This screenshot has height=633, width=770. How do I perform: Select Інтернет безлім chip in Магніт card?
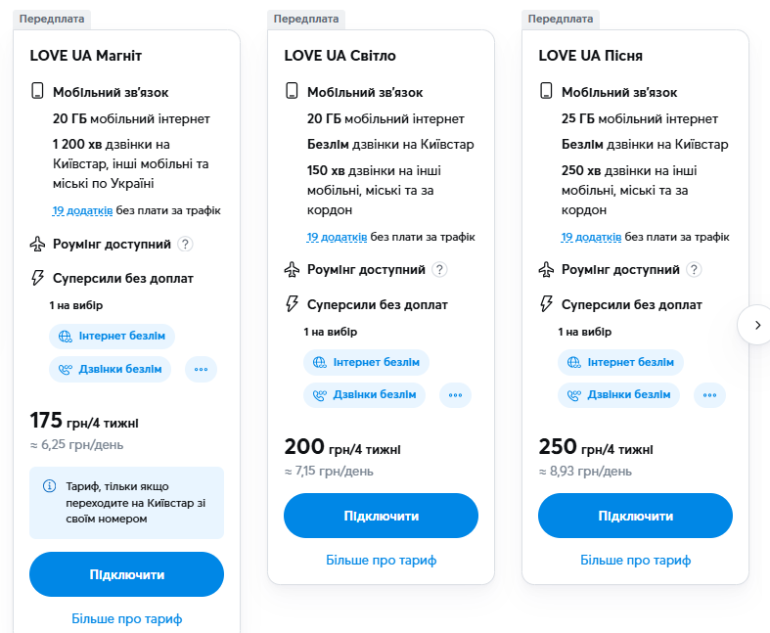[x=112, y=337]
